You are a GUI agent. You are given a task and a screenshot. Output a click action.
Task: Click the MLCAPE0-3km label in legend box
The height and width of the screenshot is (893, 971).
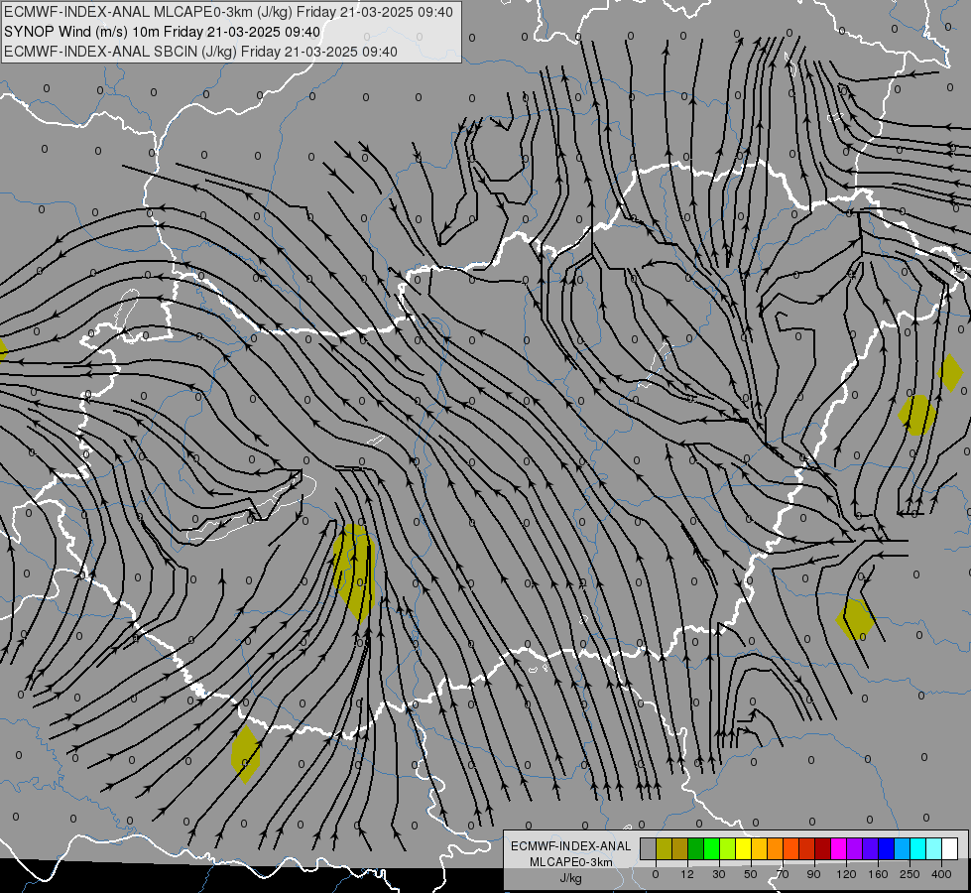(571, 862)
